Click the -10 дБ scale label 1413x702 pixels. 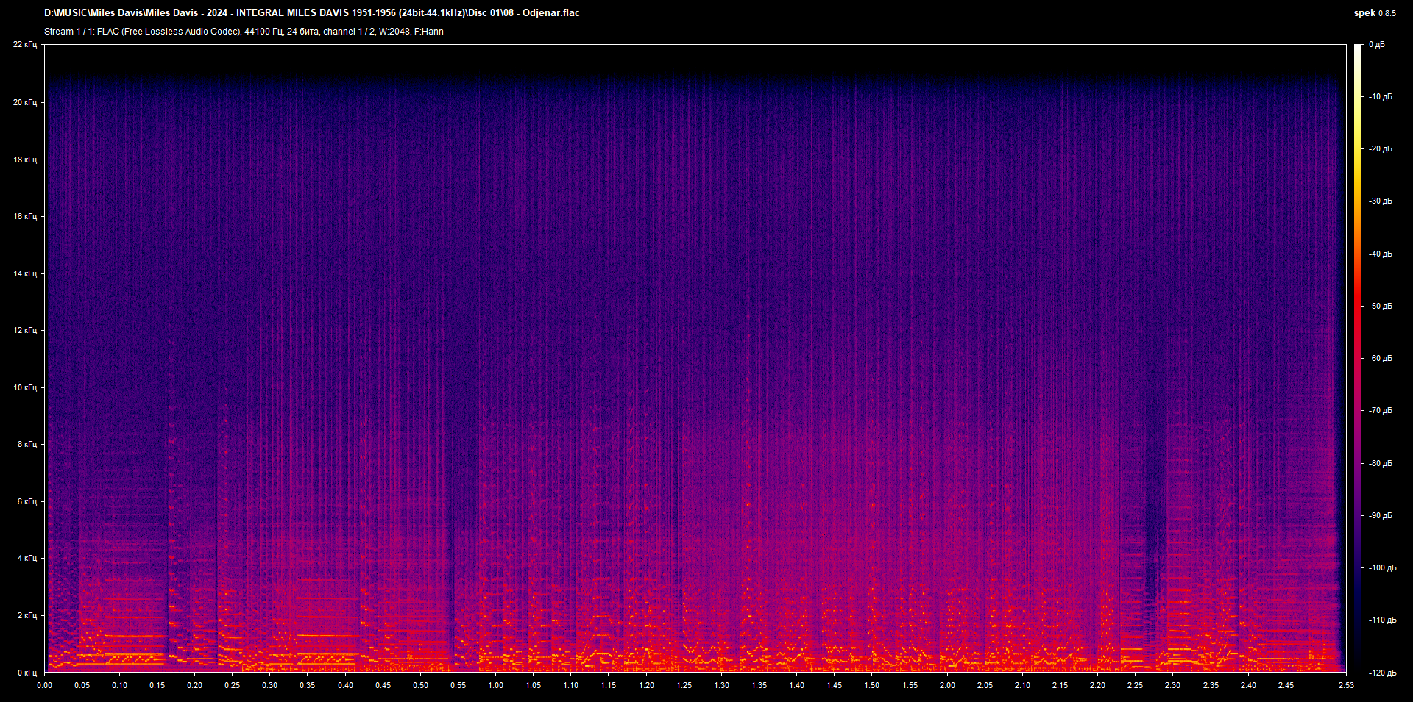point(1380,97)
